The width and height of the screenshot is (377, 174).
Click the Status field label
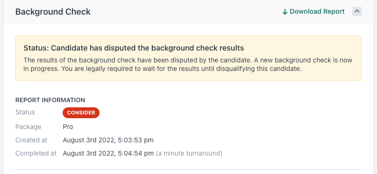25,112
